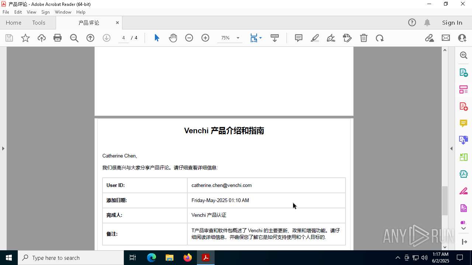
Task: Print the document with the printer icon
Action: pos(58,38)
